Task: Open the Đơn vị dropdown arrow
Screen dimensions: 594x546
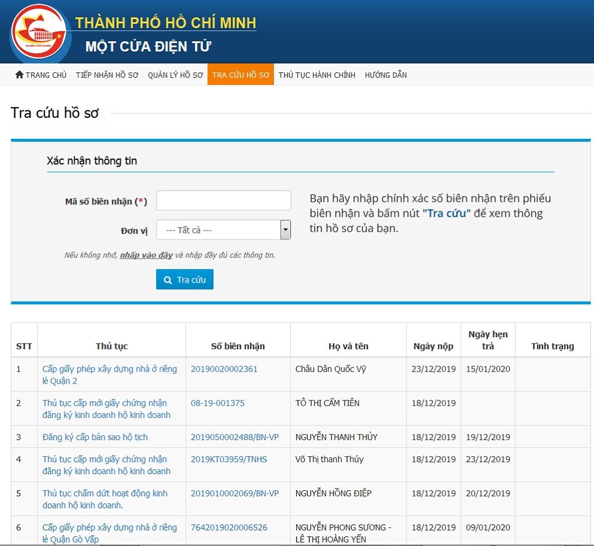Action: (285, 230)
